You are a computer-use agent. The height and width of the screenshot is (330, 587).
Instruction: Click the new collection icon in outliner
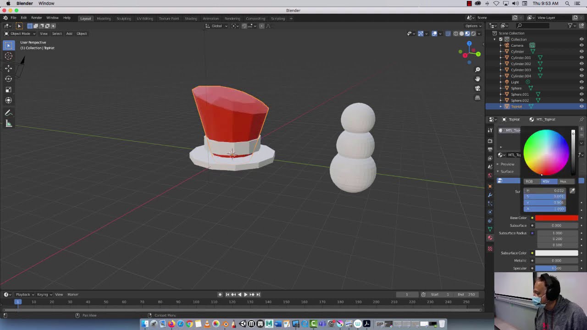(x=581, y=26)
